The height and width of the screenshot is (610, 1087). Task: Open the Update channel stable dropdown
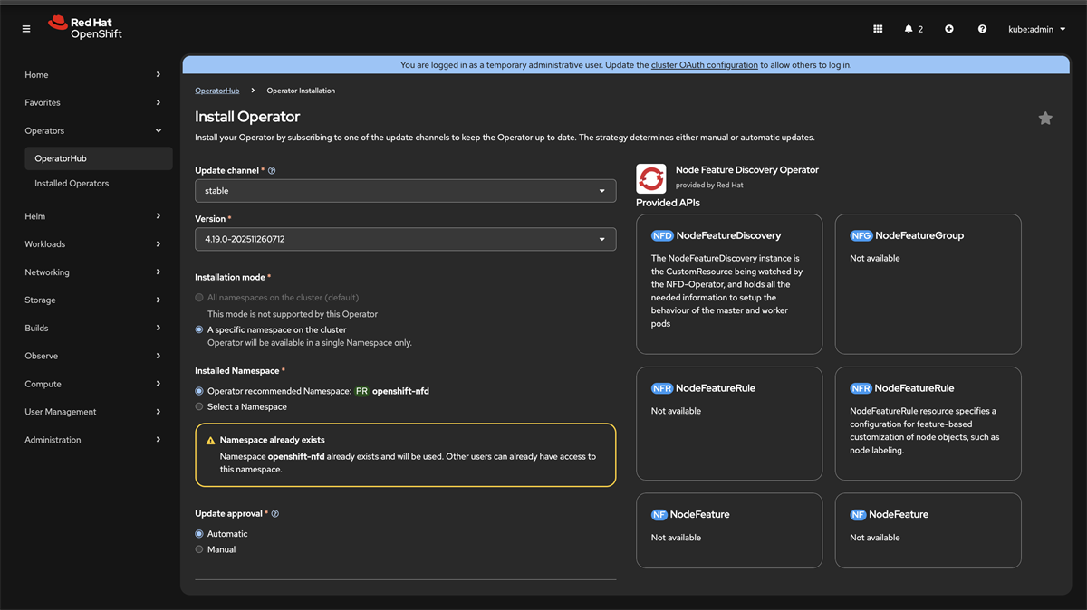coord(405,191)
